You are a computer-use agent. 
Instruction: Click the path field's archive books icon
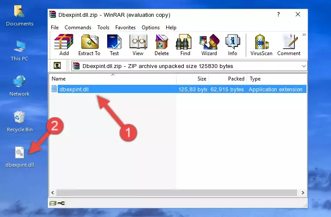(x=76, y=66)
